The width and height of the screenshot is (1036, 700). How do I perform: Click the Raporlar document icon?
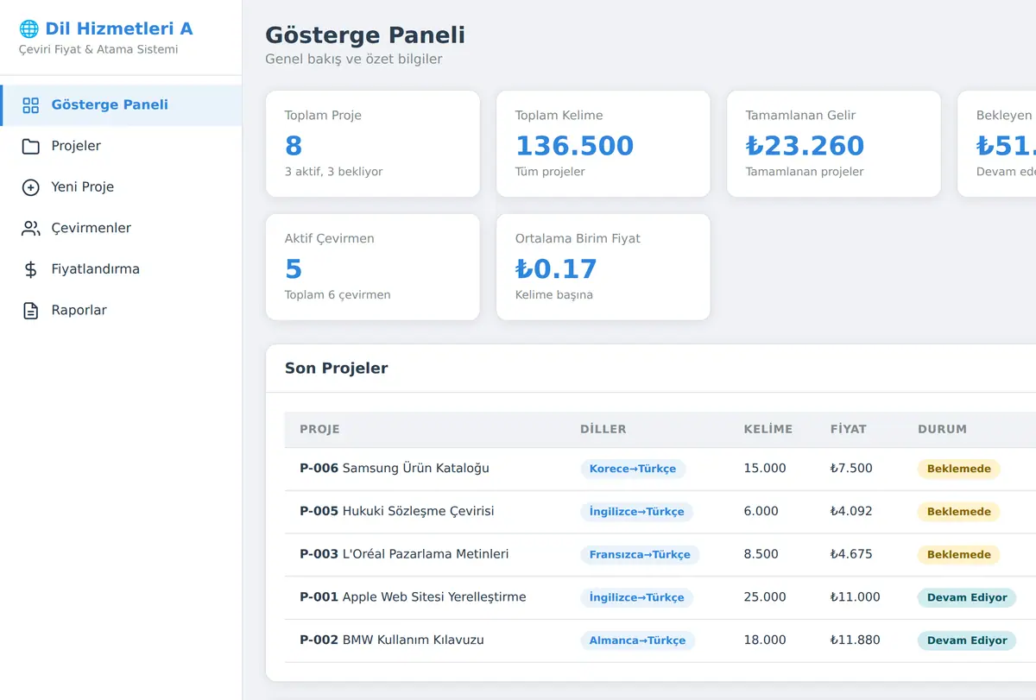(31, 311)
